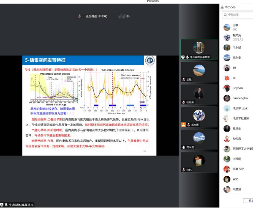Click the members panel person icon

tap(222, 7)
